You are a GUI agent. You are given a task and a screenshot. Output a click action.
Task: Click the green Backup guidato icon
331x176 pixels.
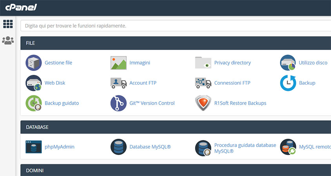(x=34, y=103)
